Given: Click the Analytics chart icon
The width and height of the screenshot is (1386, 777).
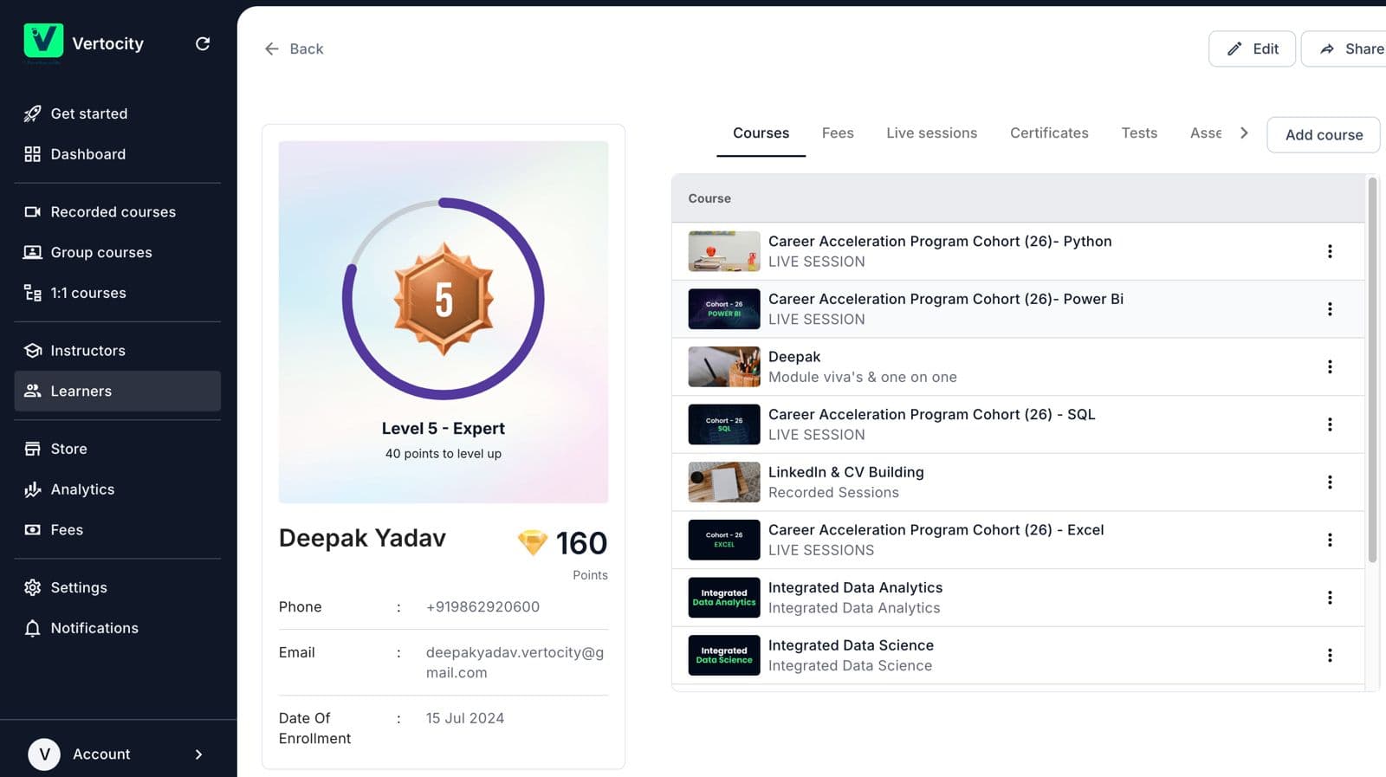Looking at the screenshot, I should point(32,489).
